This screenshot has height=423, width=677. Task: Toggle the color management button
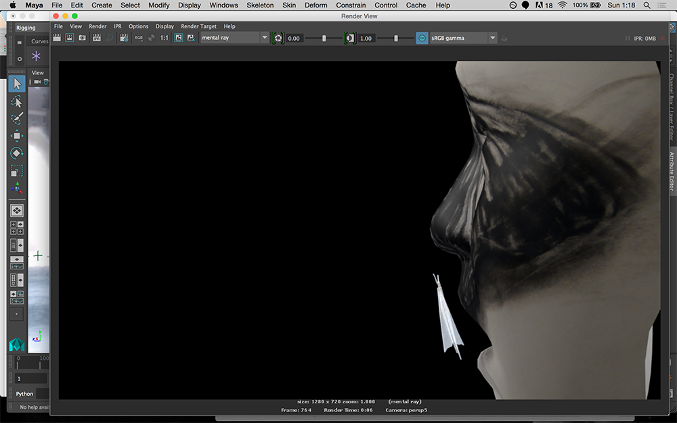422,38
